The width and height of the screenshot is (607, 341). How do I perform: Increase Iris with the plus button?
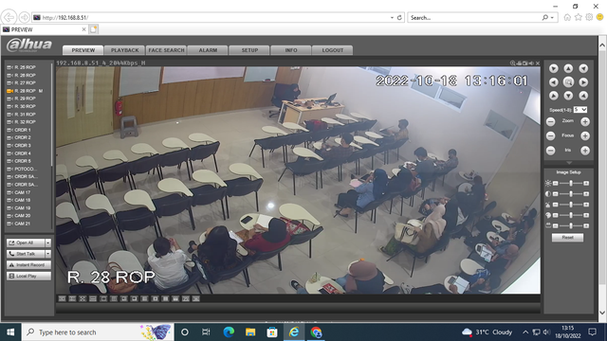[585, 151]
